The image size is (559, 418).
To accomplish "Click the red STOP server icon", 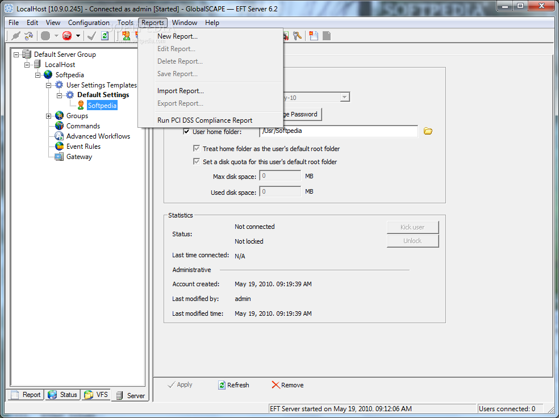I will click(x=67, y=36).
